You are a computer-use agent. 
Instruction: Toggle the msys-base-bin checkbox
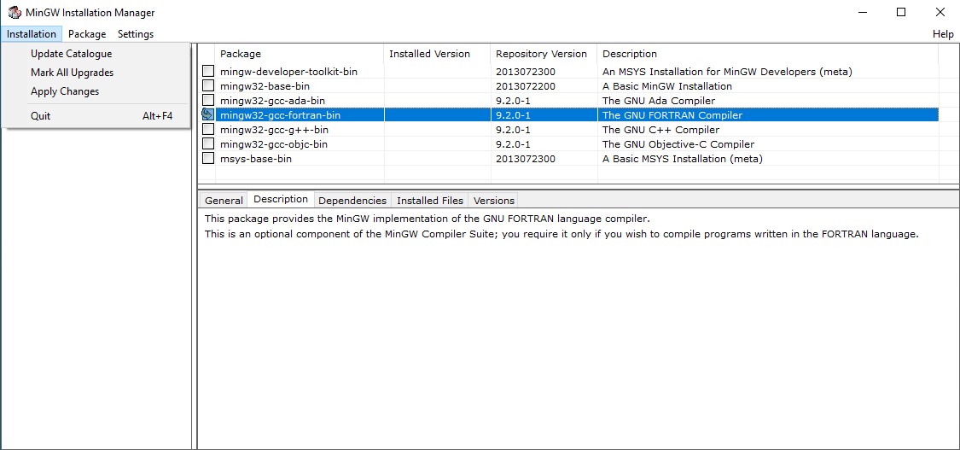pyautogui.click(x=208, y=159)
